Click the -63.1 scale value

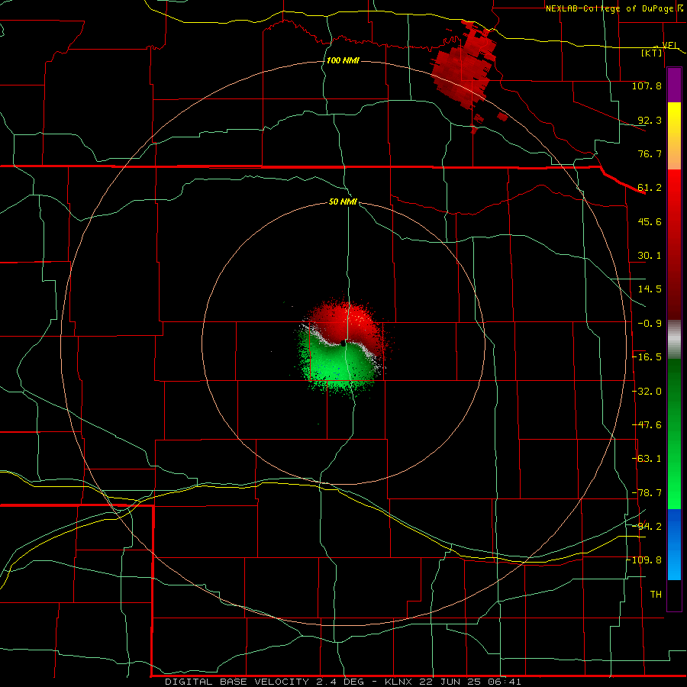tap(647, 459)
